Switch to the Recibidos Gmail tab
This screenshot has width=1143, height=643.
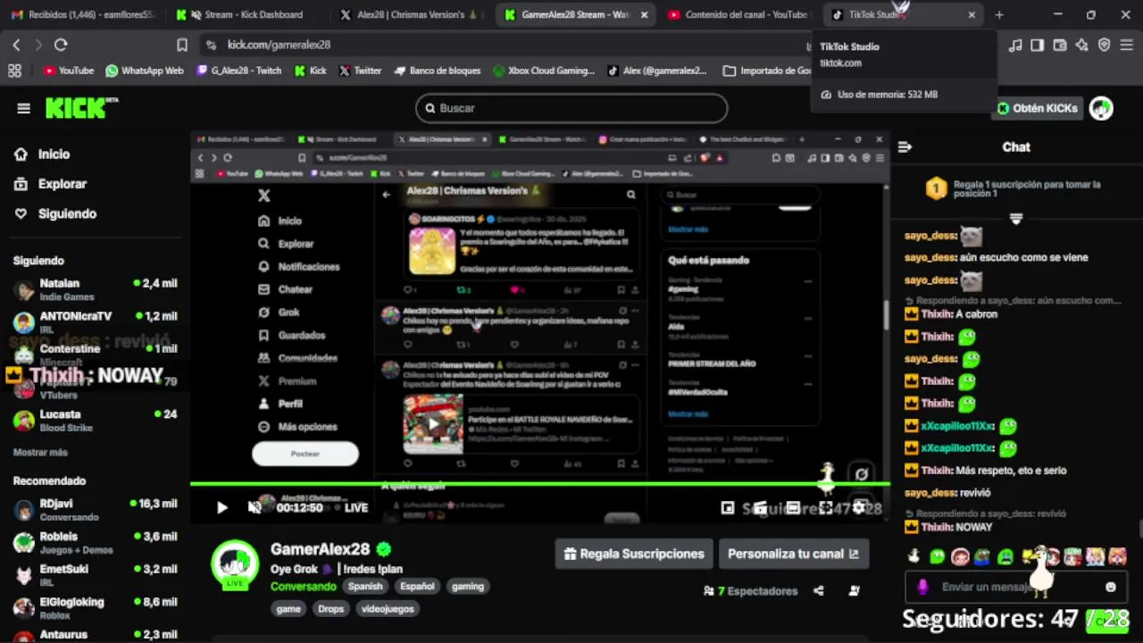(83, 14)
